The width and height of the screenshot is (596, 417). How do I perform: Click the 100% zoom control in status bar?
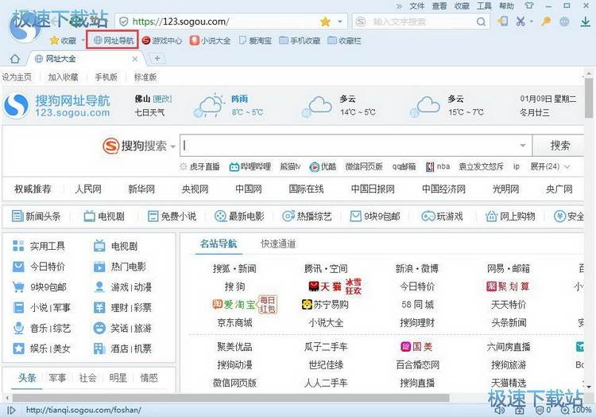tap(577, 410)
